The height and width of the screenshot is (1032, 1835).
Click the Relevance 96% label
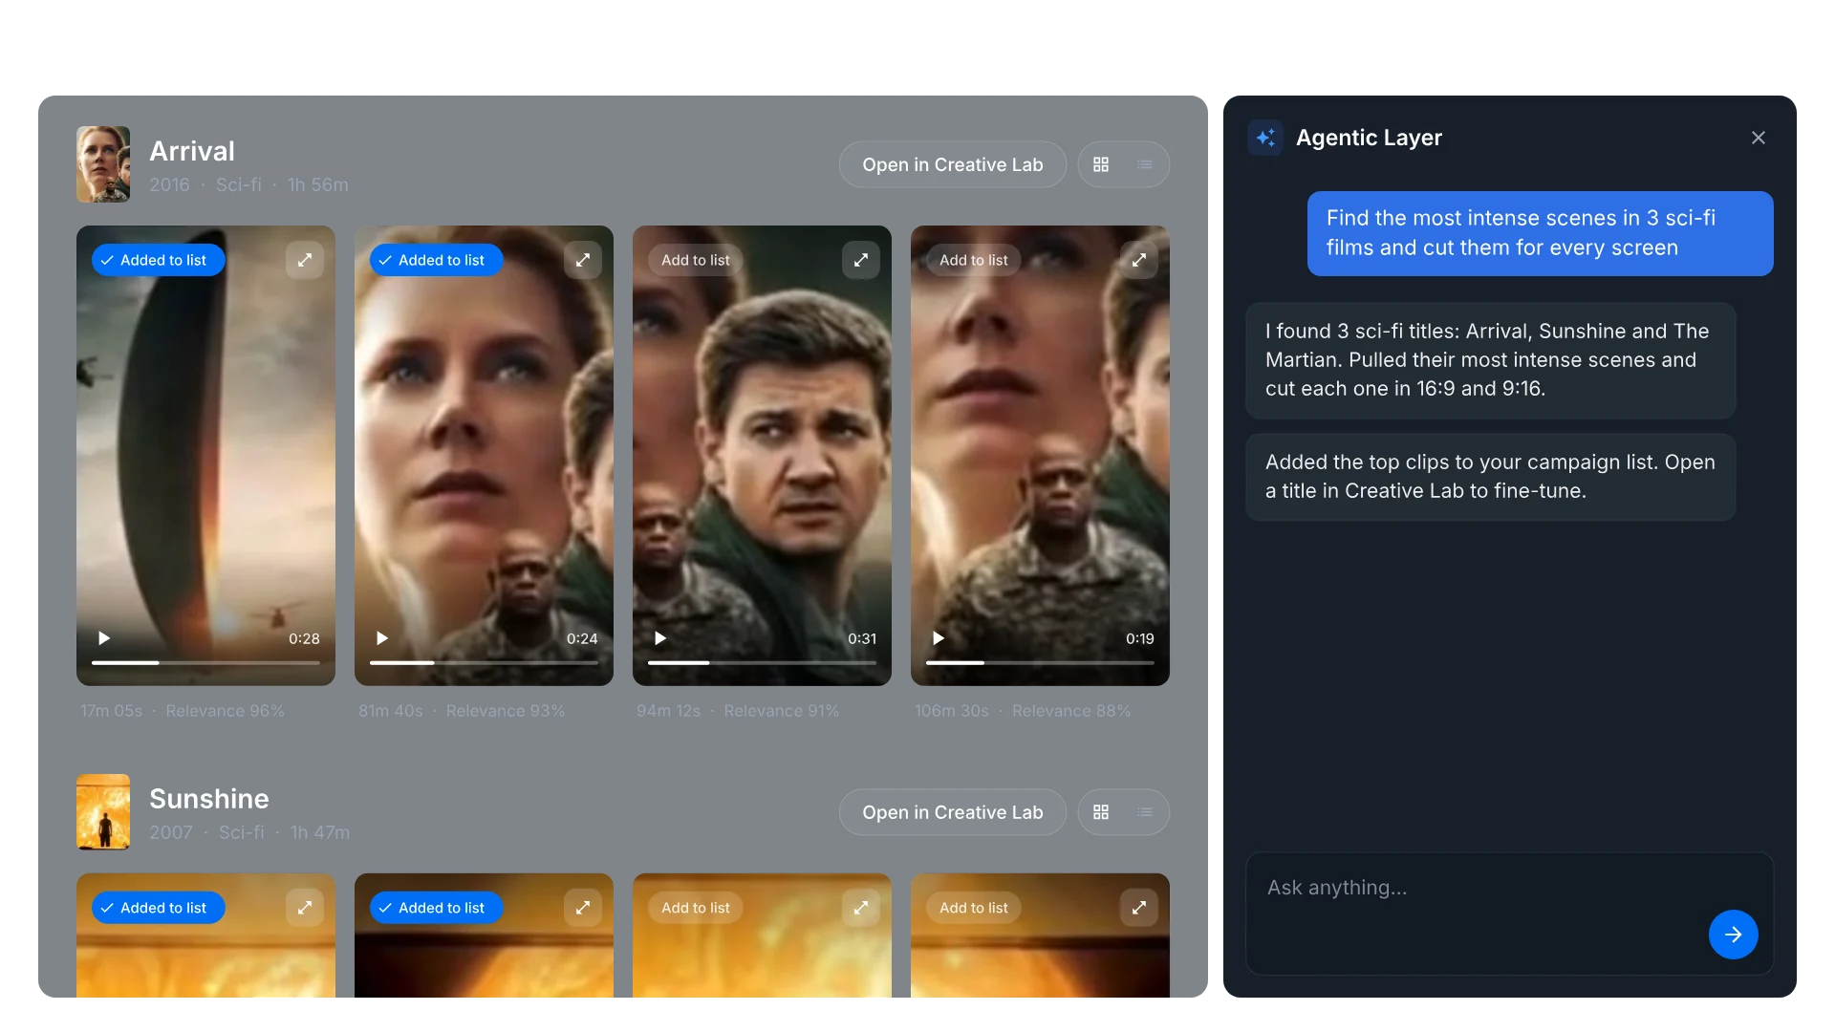coord(226,711)
